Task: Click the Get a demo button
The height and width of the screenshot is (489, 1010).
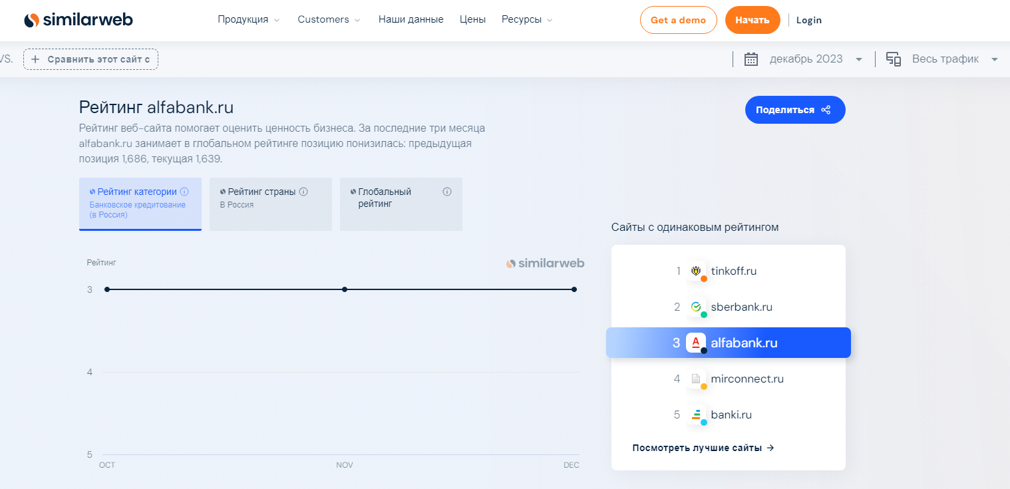Action: pyautogui.click(x=679, y=20)
